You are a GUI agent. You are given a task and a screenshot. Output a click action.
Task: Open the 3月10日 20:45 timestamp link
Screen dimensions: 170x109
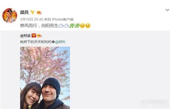tap(32, 19)
